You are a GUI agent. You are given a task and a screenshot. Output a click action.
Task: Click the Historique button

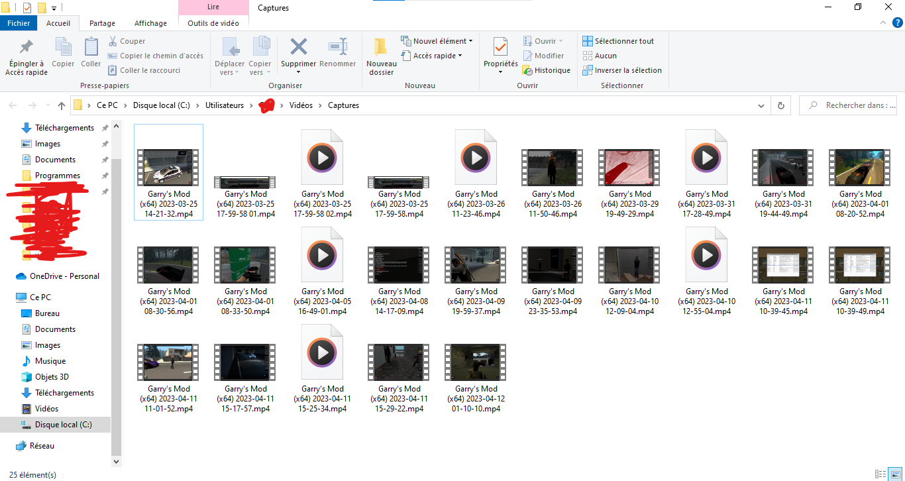pyautogui.click(x=547, y=70)
